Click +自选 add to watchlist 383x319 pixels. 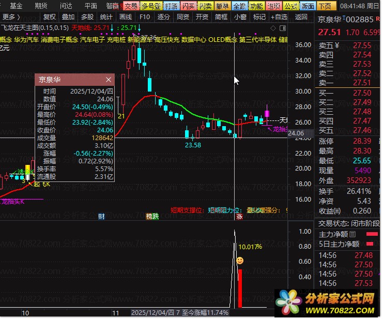(279, 17)
